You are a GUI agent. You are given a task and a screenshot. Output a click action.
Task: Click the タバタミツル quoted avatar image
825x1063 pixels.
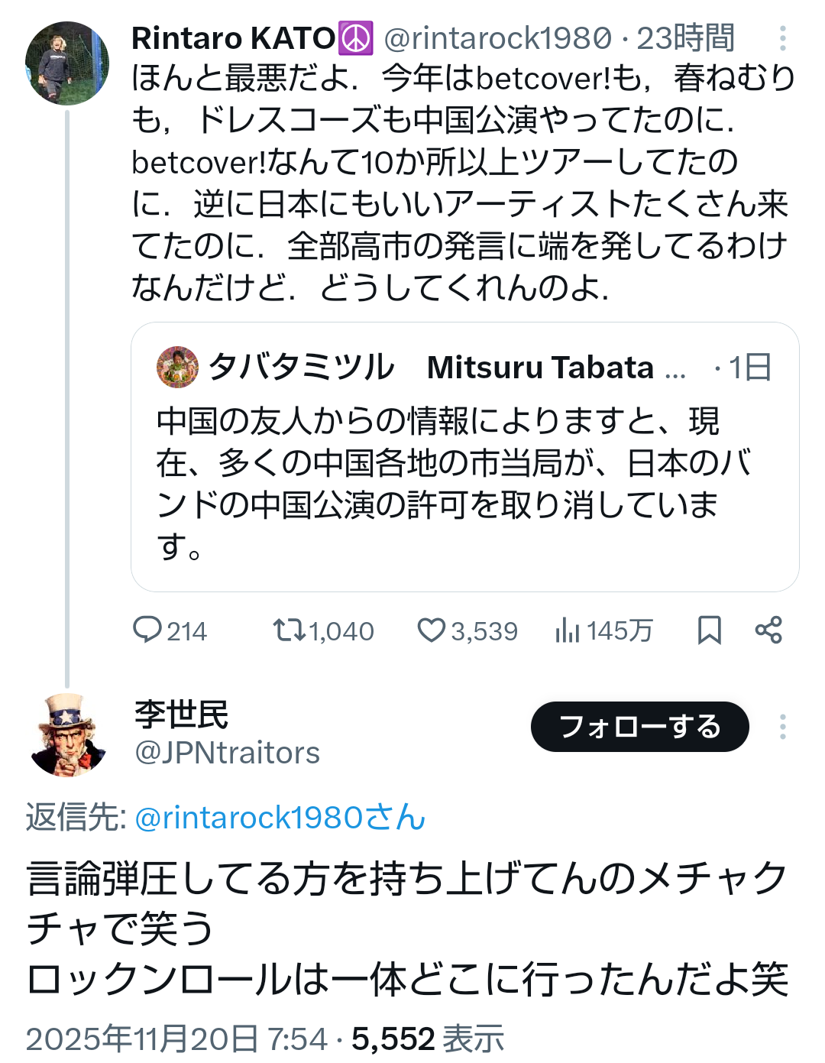177,368
